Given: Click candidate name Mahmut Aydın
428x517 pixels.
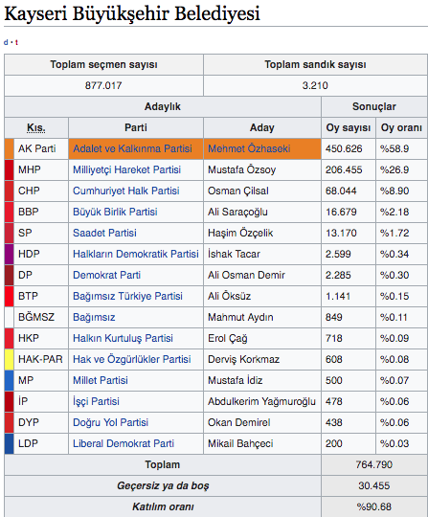Looking at the screenshot, I should [x=240, y=317].
